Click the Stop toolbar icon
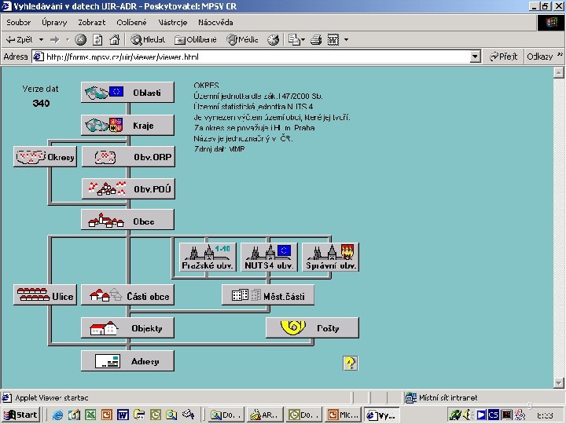 coord(80,40)
